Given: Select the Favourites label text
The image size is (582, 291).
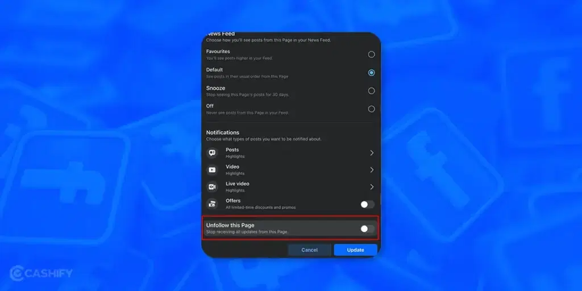Looking at the screenshot, I should click(x=218, y=52).
